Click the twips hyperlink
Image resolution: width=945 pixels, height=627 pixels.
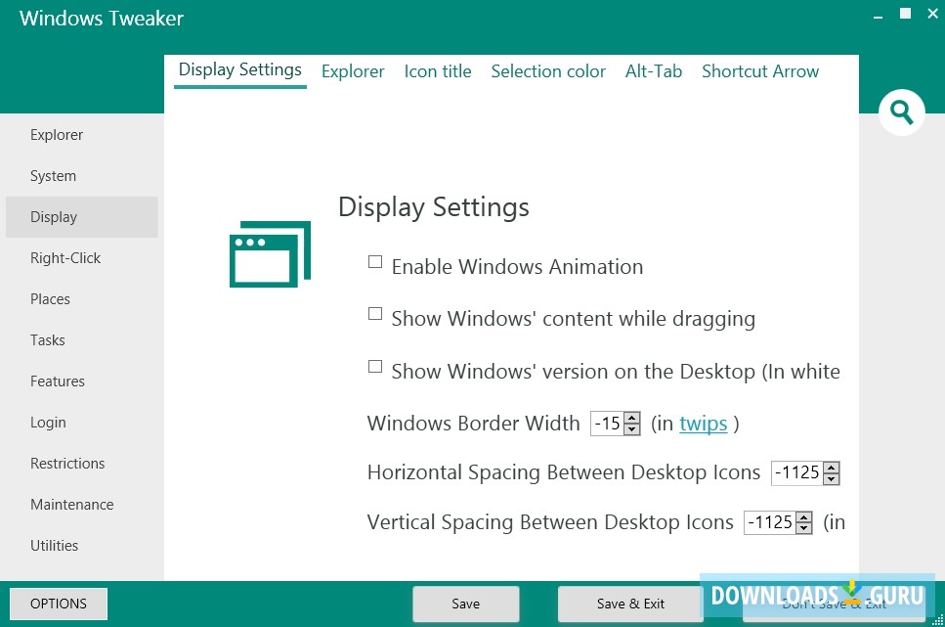(x=703, y=424)
